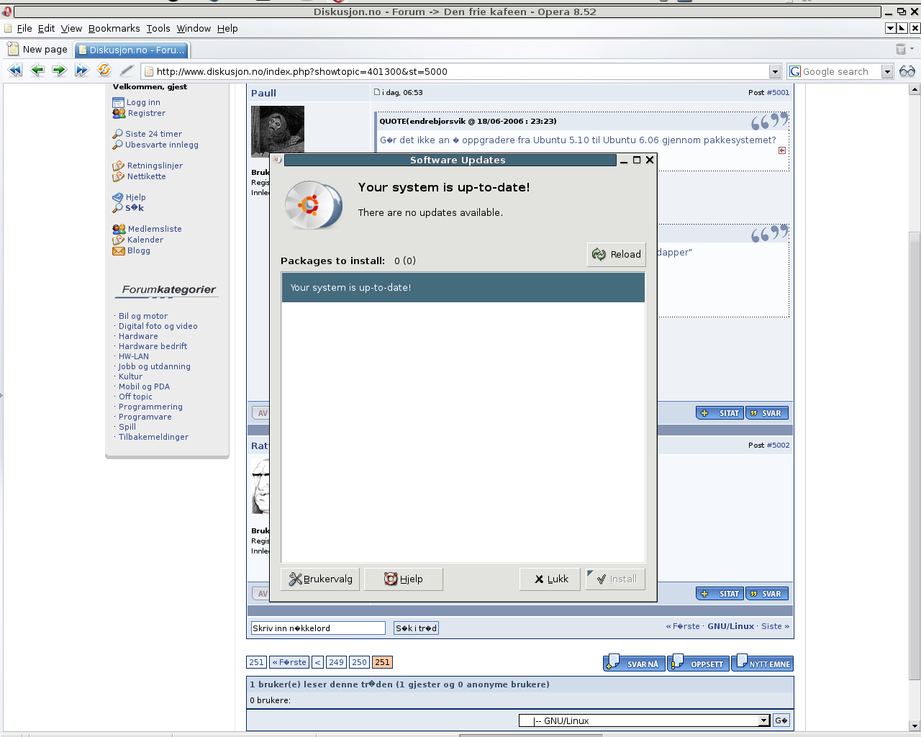Click the Google icon in the search box
Image resolution: width=921 pixels, height=737 pixels.
(795, 71)
